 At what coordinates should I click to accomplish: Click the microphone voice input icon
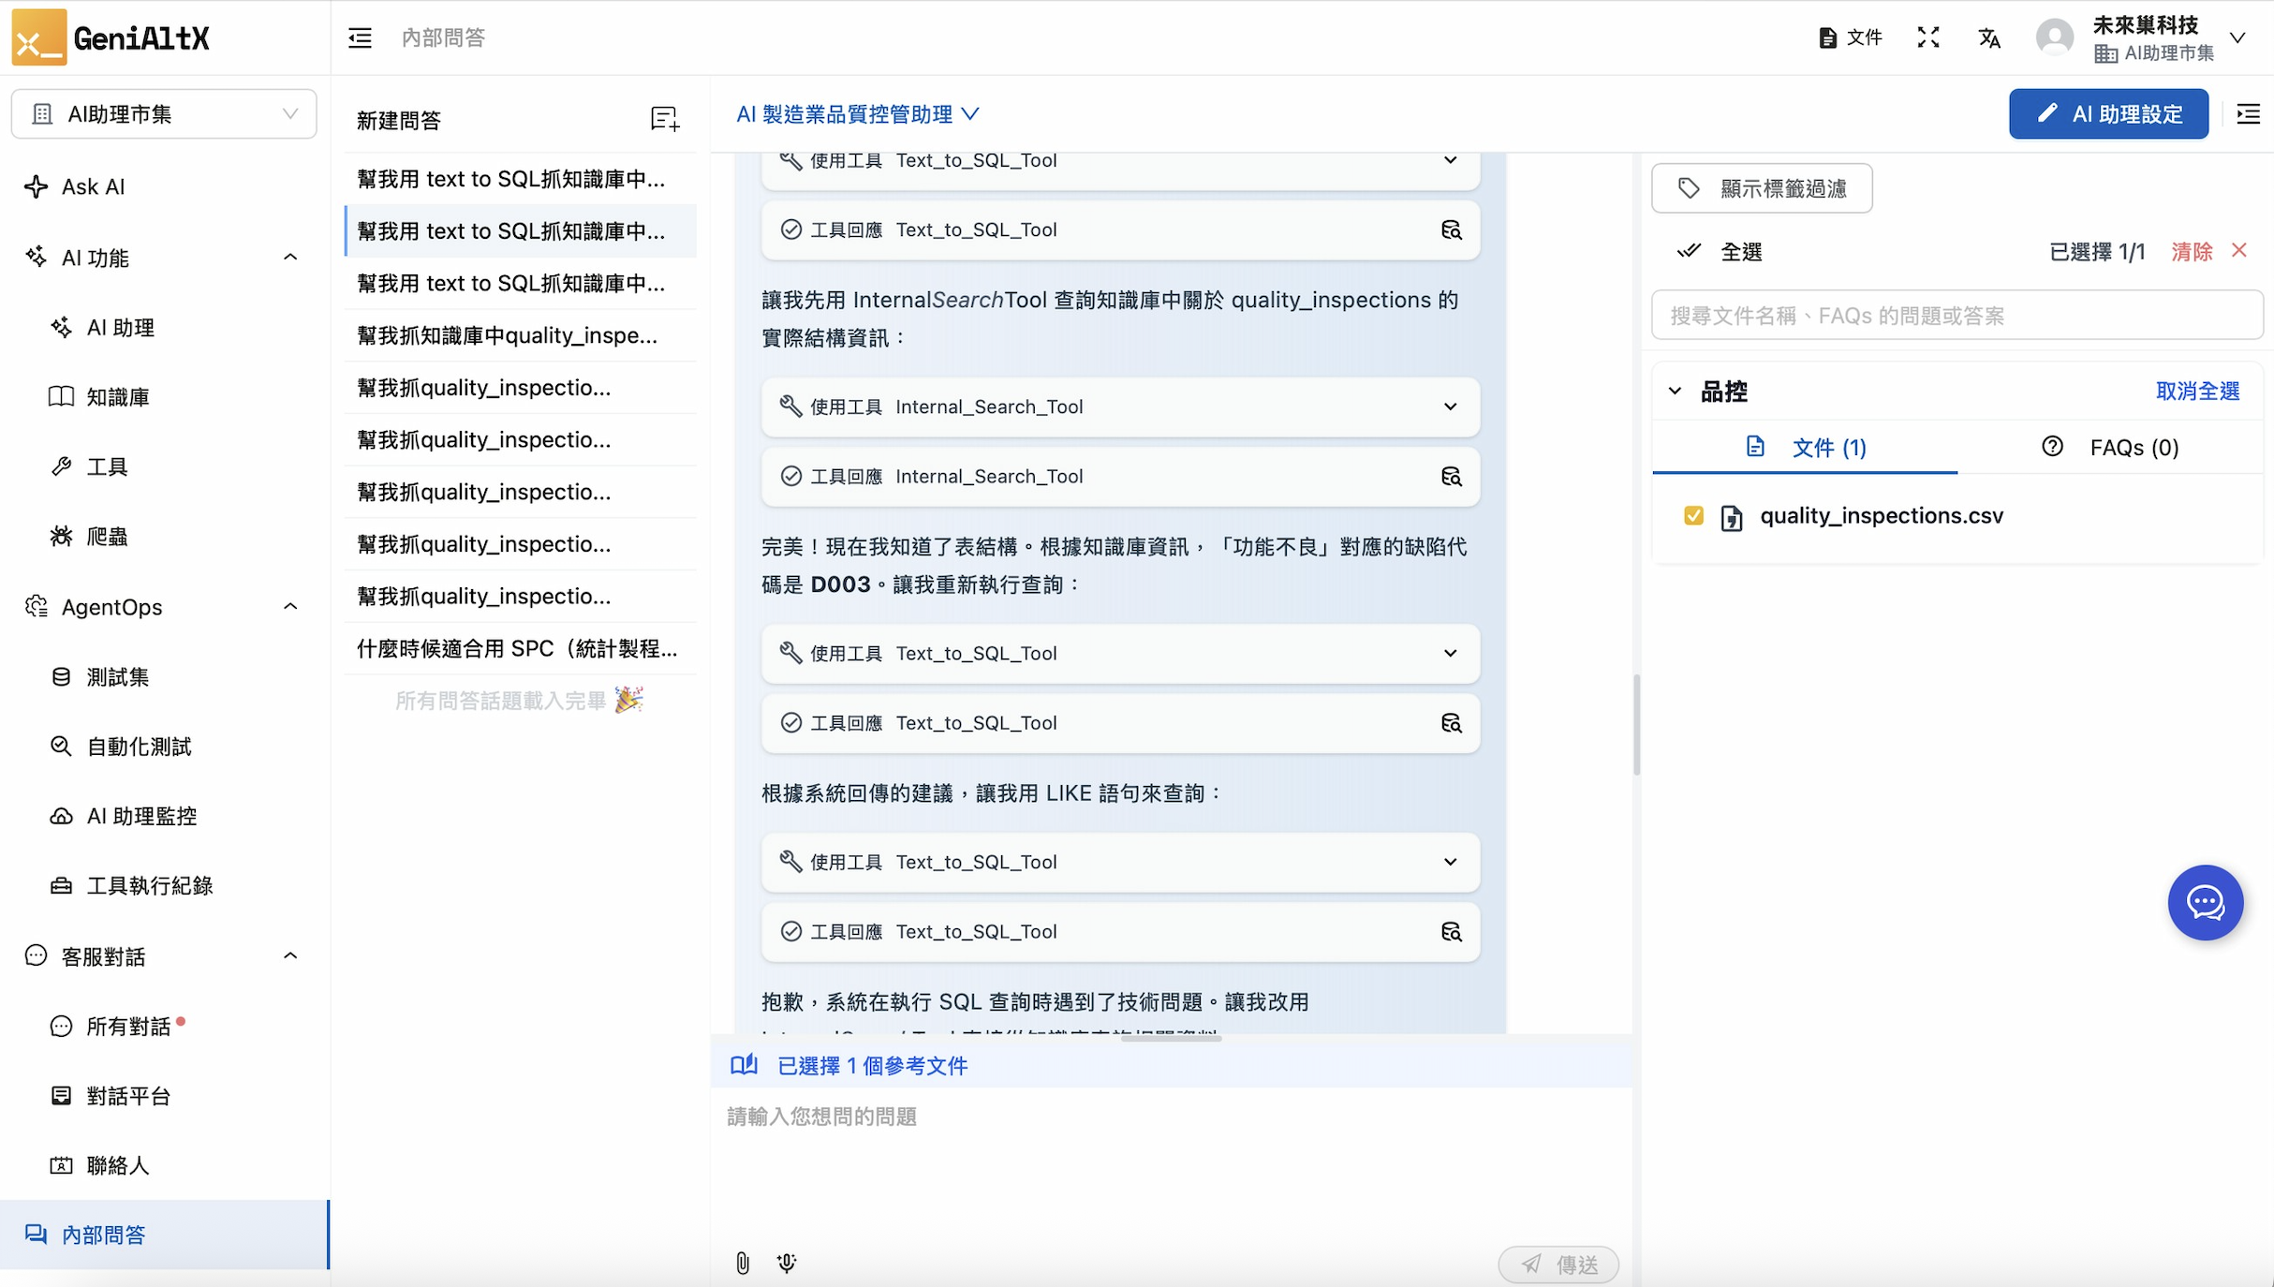tap(787, 1263)
